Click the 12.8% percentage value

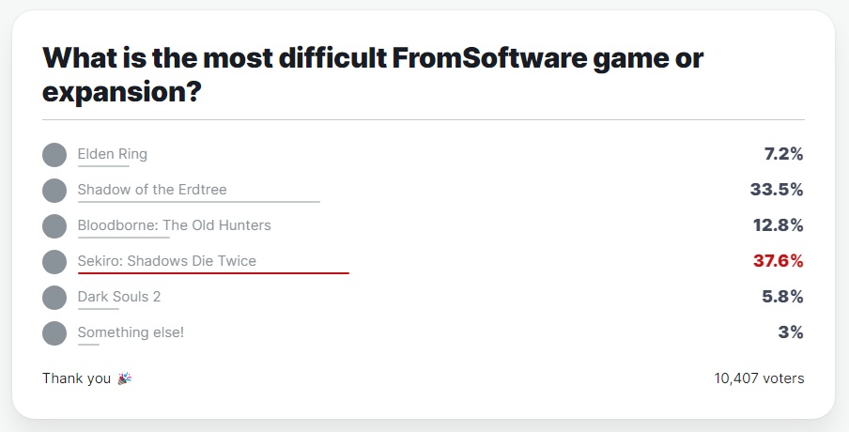click(x=778, y=225)
